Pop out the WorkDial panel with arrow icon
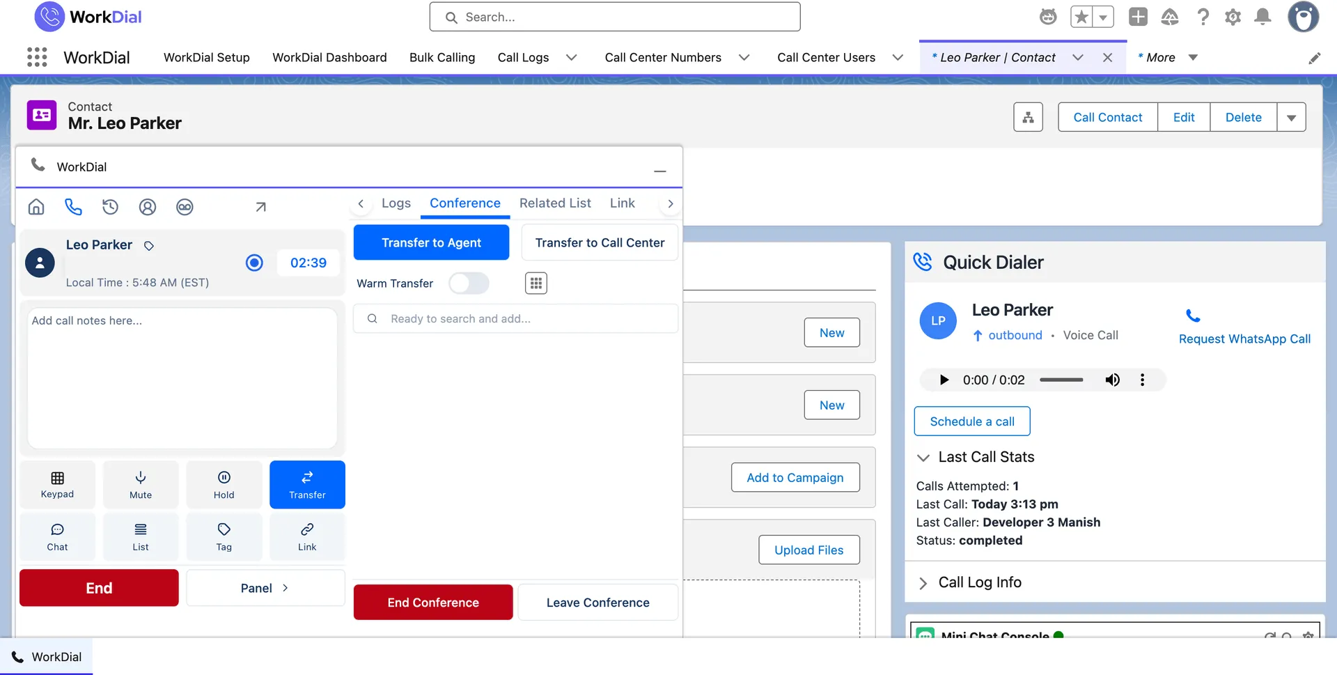Viewport: 1337px width, 675px height. 260,207
